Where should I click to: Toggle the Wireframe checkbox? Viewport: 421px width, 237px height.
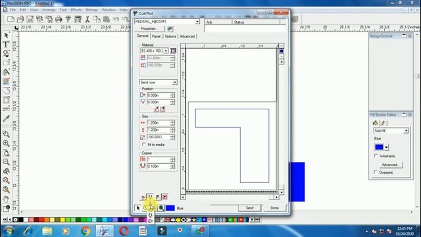coord(376,156)
